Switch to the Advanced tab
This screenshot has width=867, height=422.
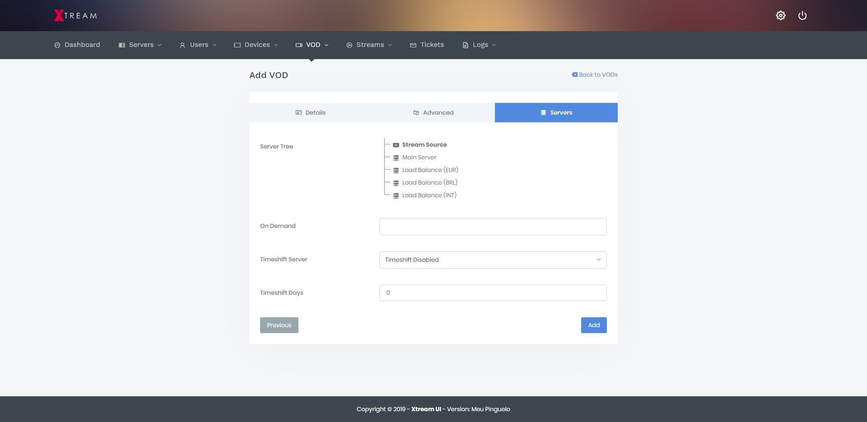[x=433, y=112]
